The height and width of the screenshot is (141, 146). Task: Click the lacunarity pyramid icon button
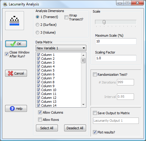14,20
